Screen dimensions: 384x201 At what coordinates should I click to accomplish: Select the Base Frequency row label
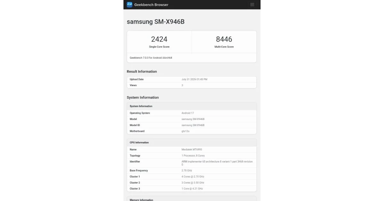(139, 170)
